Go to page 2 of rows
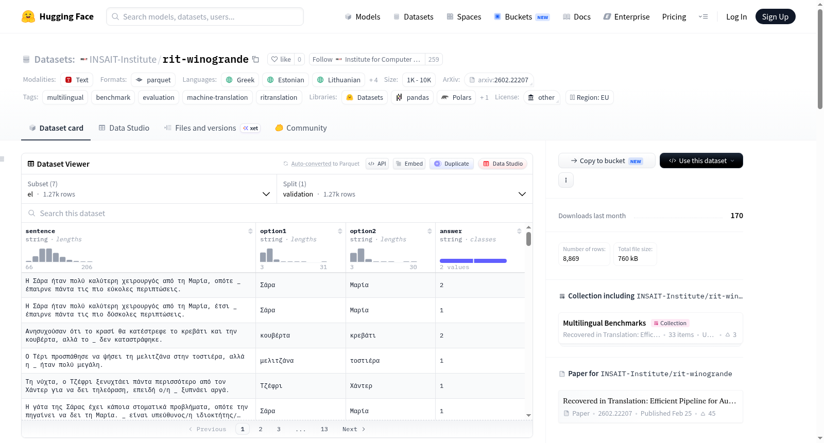Screen dimensions: 824x443 (x=261, y=429)
